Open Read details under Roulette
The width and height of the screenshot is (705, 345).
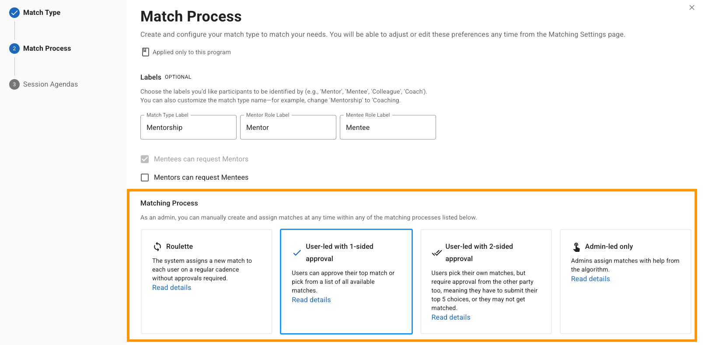pos(171,288)
